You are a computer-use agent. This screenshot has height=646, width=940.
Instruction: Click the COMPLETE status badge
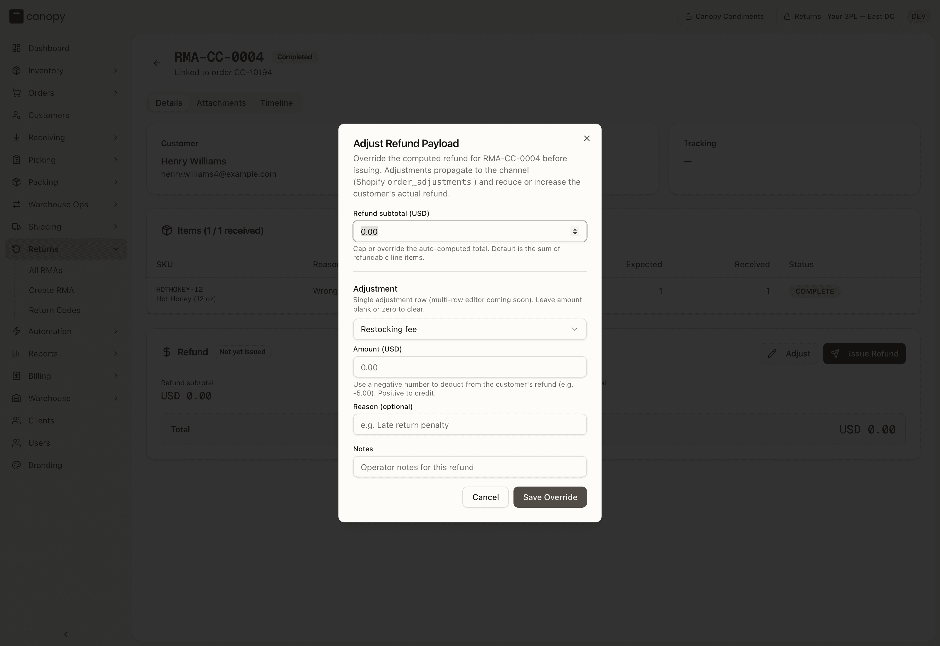(x=815, y=291)
